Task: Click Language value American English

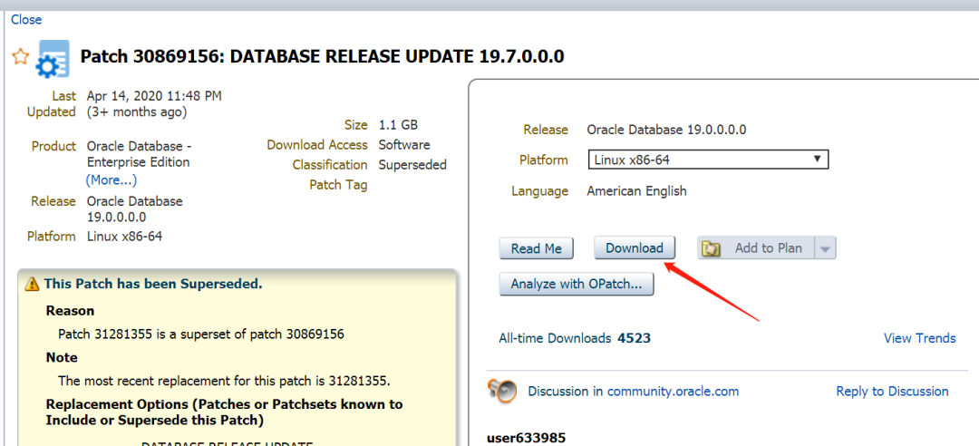Action: (637, 191)
